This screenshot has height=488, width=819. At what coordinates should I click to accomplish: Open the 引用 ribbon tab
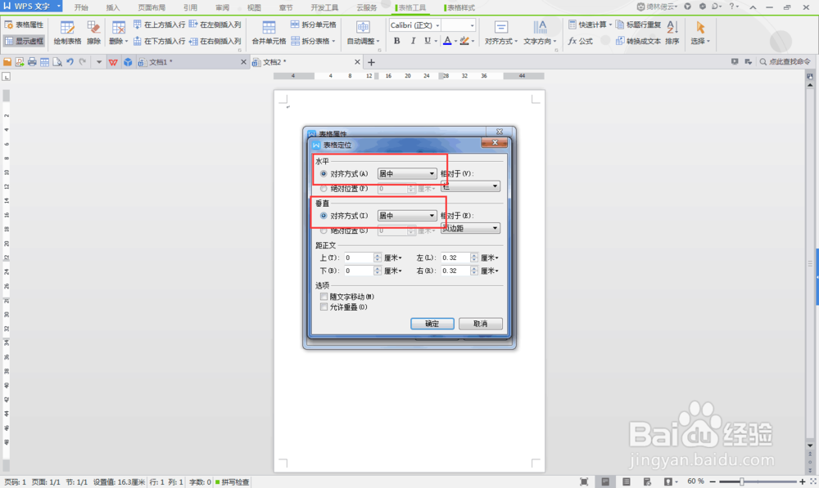pos(190,7)
